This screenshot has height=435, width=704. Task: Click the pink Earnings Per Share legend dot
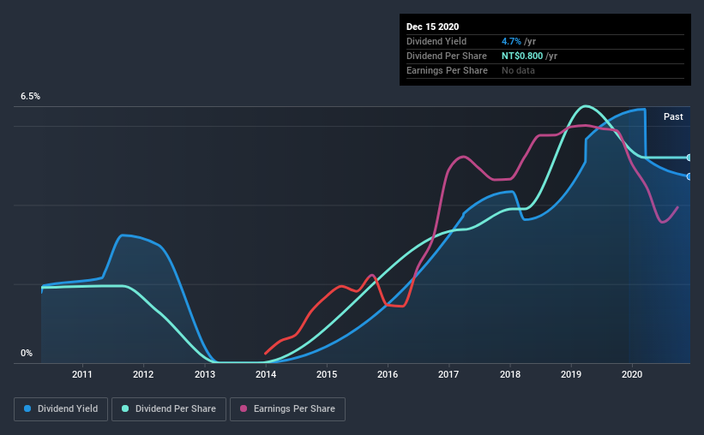(244, 408)
